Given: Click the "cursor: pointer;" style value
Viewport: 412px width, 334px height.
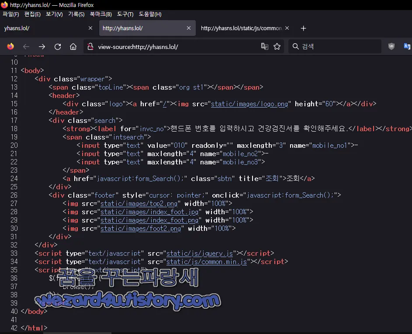Looking at the screenshot, I should click(x=177, y=195).
